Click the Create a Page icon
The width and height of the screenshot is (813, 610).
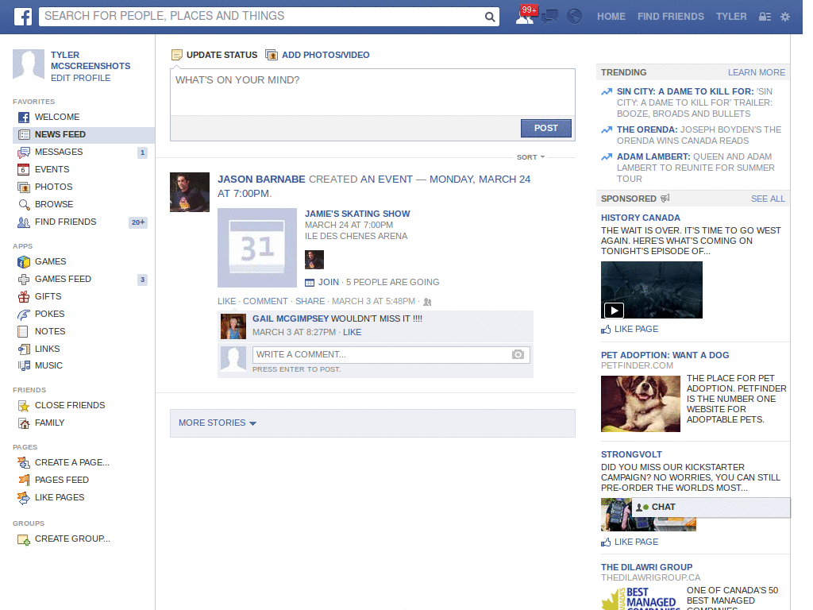tap(23, 463)
